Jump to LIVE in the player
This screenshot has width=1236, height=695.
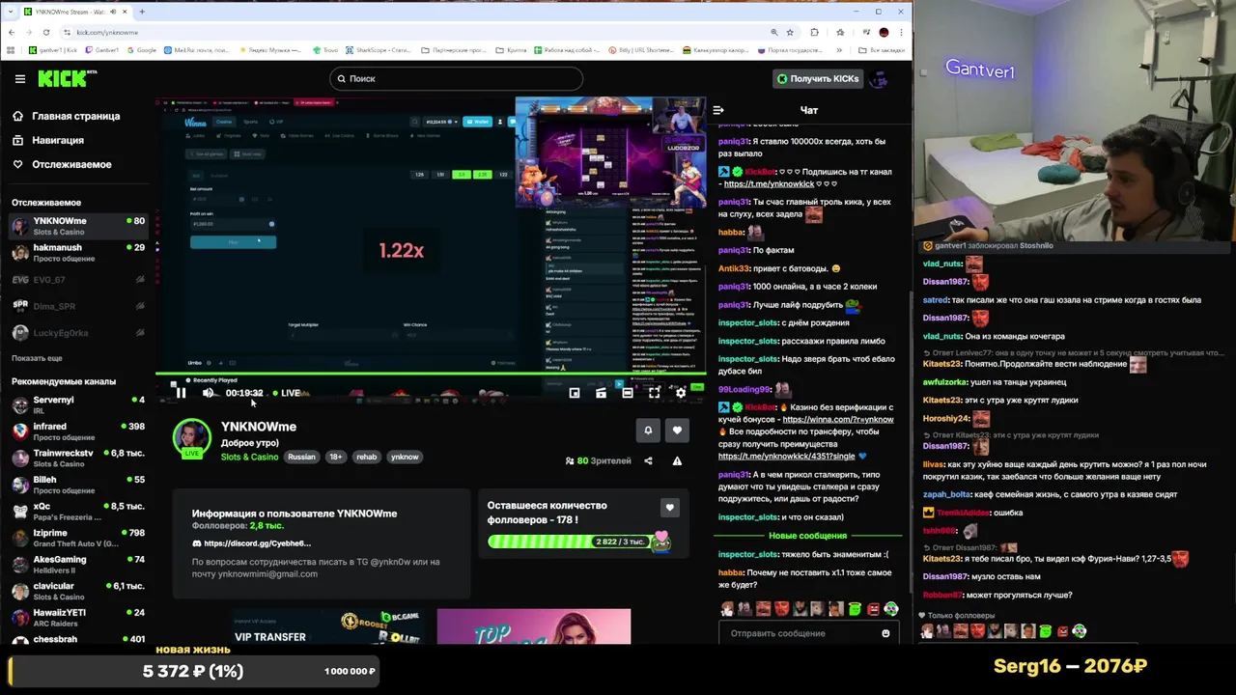pyautogui.click(x=287, y=393)
